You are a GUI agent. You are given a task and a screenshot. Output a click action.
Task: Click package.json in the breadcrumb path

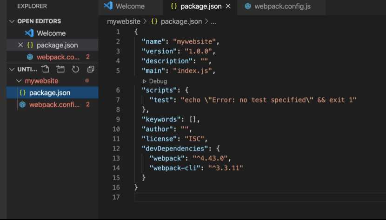181,21
